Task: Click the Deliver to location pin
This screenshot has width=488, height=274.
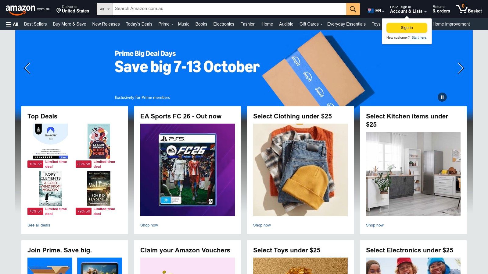Action: (x=59, y=10)
